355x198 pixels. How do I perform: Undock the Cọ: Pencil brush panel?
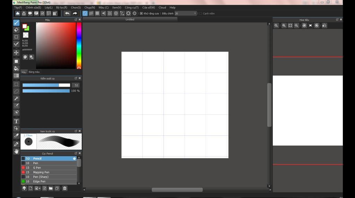76,153
